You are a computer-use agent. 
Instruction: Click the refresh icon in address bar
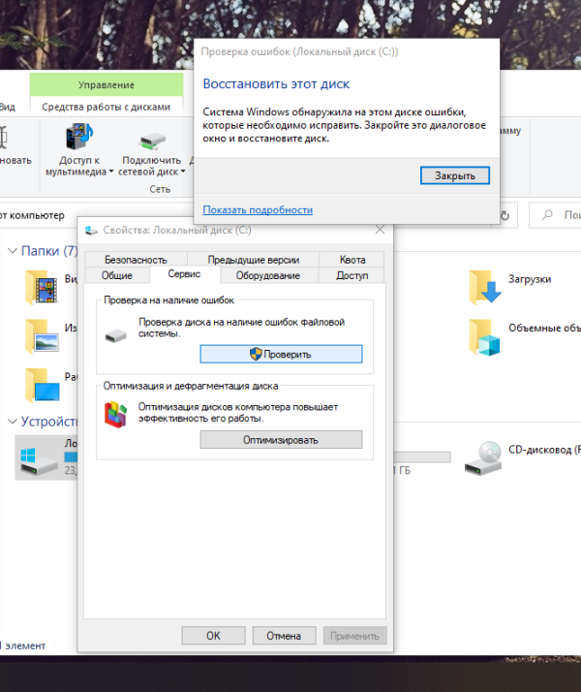[x=505, y=216]
